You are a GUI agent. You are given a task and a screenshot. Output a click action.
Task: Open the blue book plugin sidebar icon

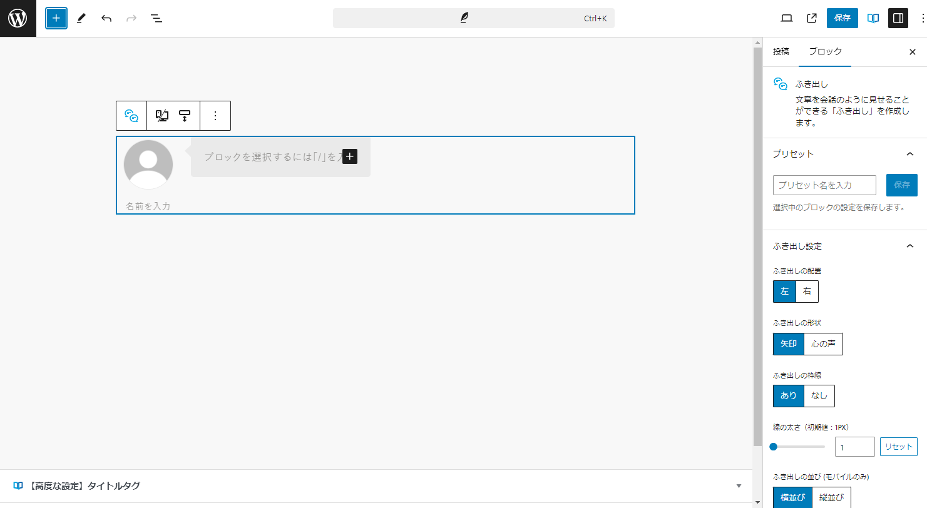point(873,18)
